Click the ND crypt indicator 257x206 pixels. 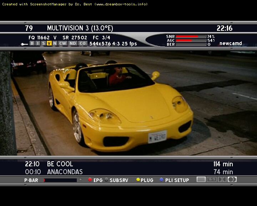tap(73, 43)
